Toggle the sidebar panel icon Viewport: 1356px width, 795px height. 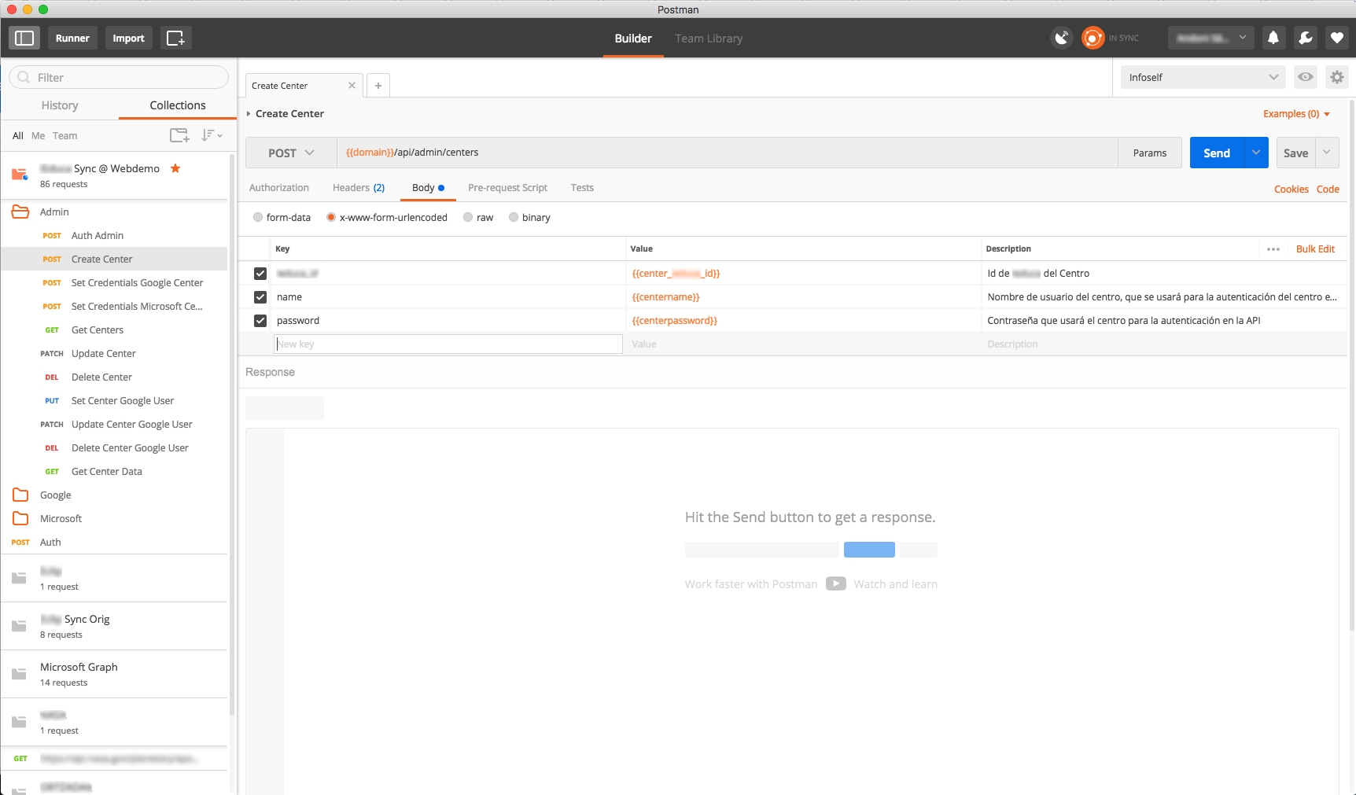pos(24,38)
